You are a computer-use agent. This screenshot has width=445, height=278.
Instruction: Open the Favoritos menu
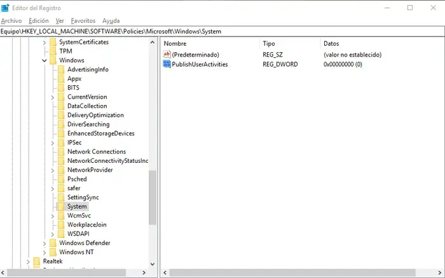point(83,21)
